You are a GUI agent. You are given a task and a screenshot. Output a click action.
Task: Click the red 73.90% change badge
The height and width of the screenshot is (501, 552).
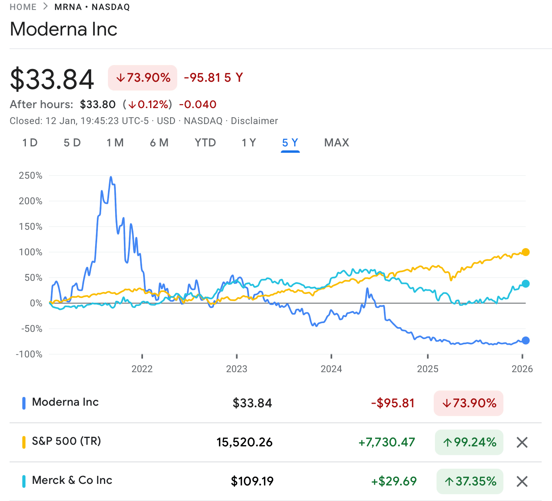[x=142, y=77]
